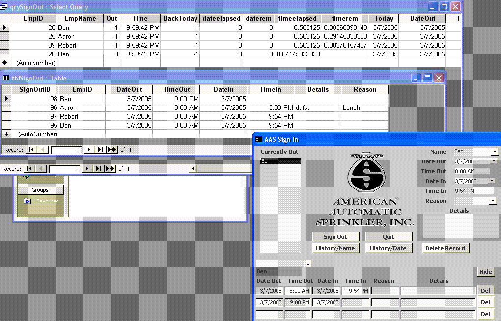
Task: Click the record number box in tblSignOut navigation
Action: click(x=66, y=150)
